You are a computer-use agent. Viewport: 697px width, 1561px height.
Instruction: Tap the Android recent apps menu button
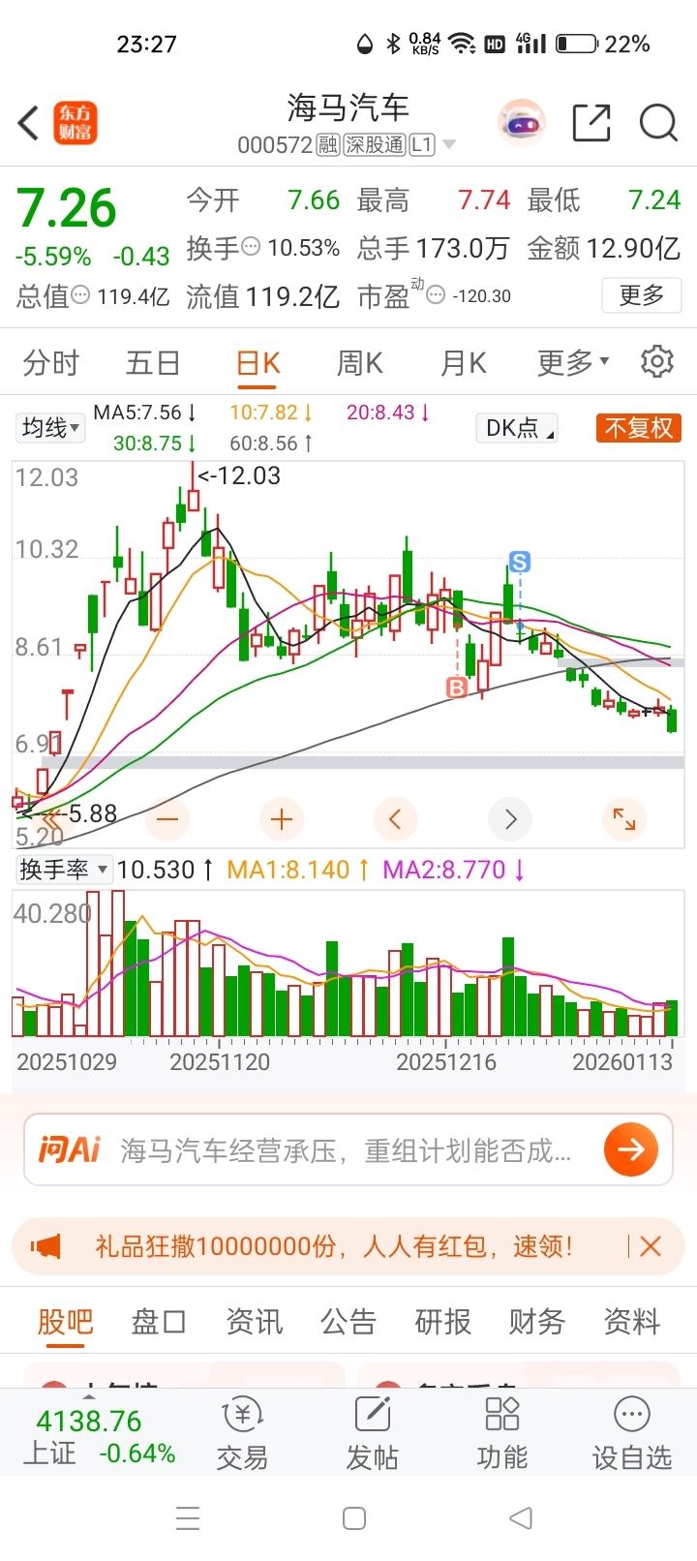[x=188, y=1517]
